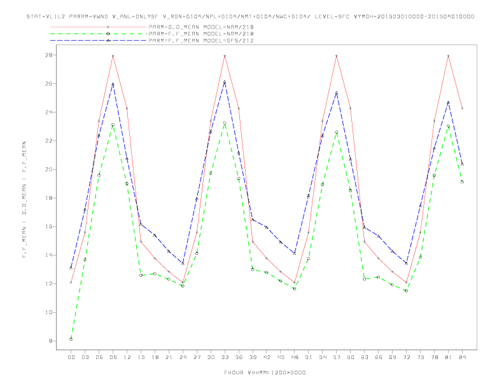The image size is (504, 389).
Task: Click x-axis forecast hour label 60
Action: point(351,357)
